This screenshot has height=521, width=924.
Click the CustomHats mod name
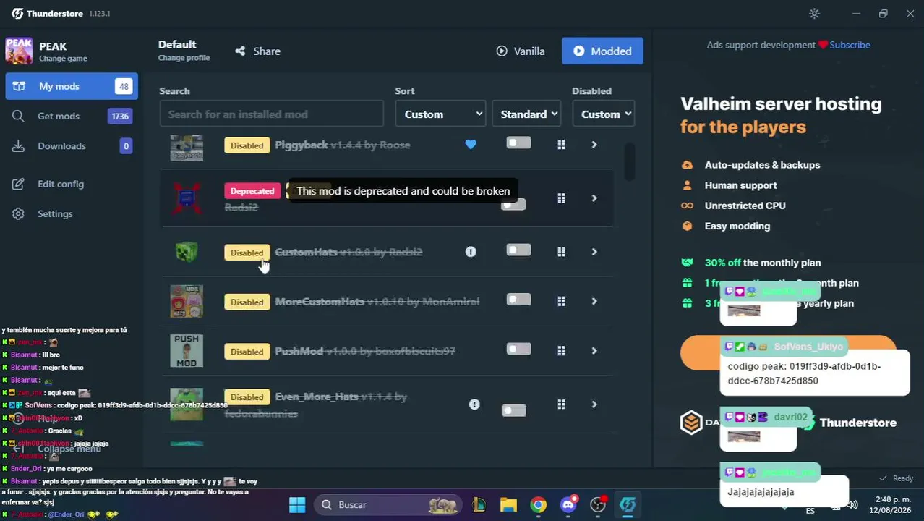pyautogui.click(x=306, y=252)
